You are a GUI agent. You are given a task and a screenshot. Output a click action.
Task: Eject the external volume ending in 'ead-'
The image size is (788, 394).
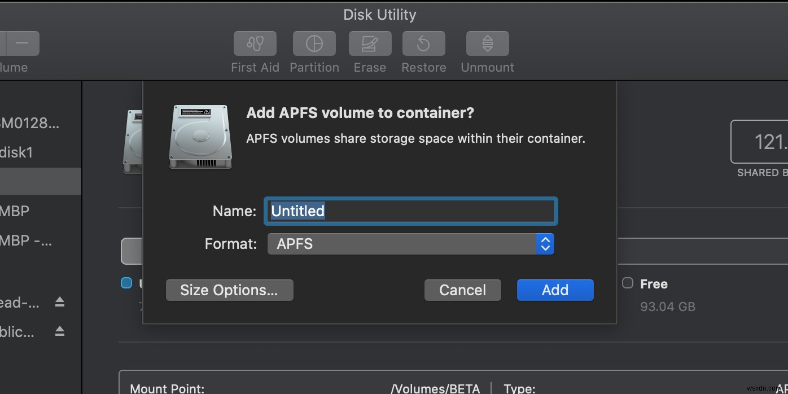[60, 302]
